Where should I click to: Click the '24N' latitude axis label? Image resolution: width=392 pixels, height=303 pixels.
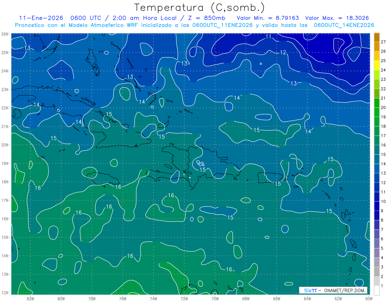tap(5, 71)
